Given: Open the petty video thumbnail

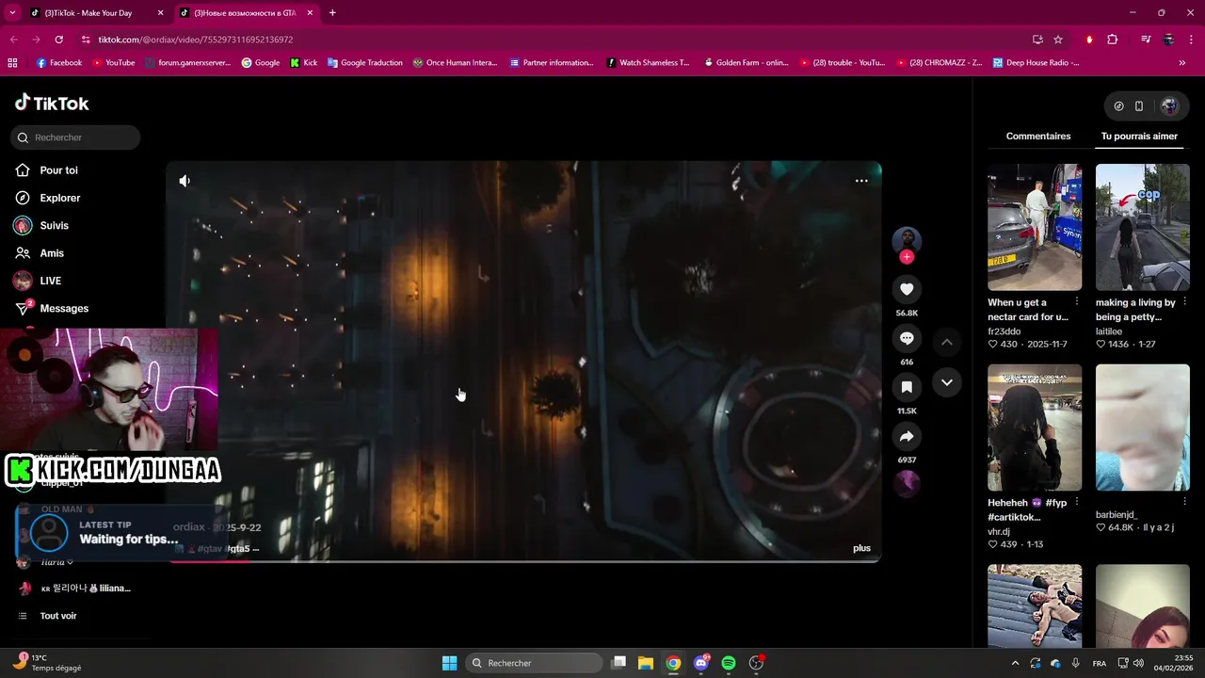Looking at the screenshot, I should pyautogui.click(x=1143, y=227).
